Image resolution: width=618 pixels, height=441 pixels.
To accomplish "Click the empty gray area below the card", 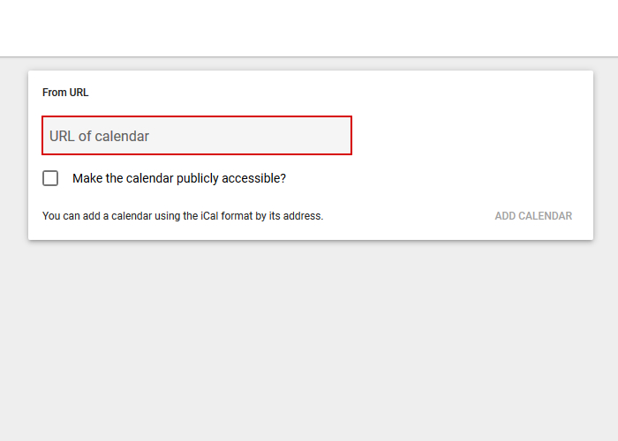I will [309, 344].
